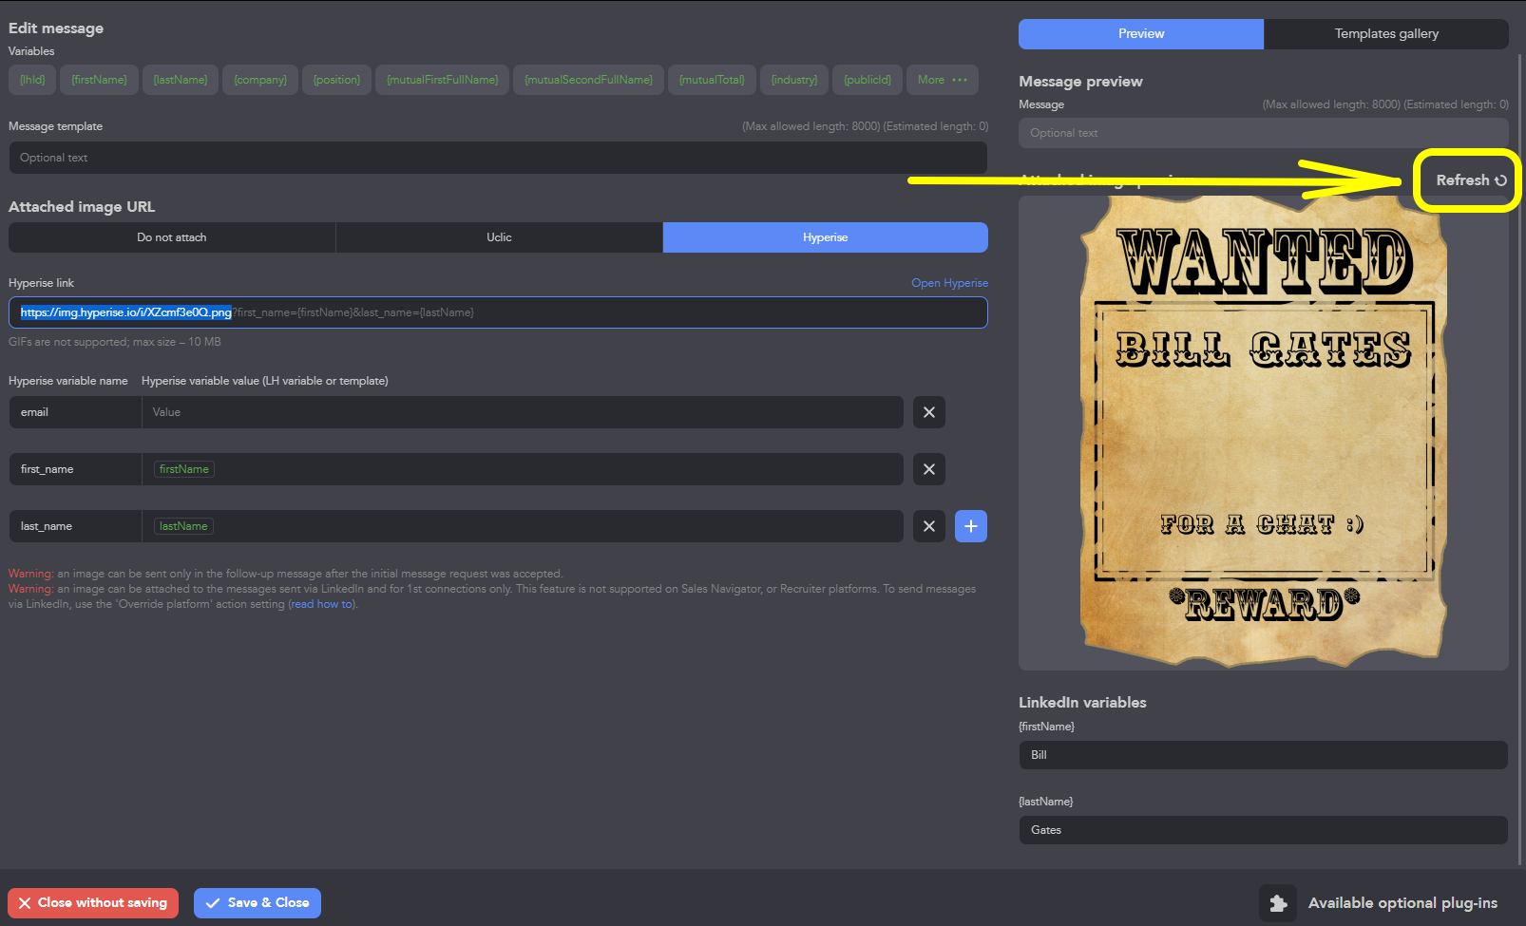Image resolution: width=1526 pixels, height=926 pixels.
Task: Switch to the Templates gallery tab
Action: click(1386, 34)
